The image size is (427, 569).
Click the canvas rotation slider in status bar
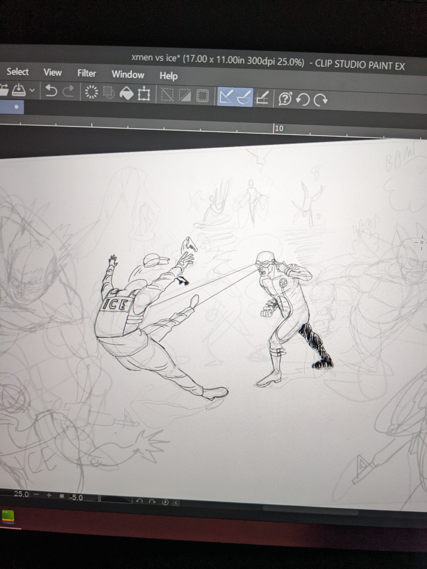click(115, 499)
